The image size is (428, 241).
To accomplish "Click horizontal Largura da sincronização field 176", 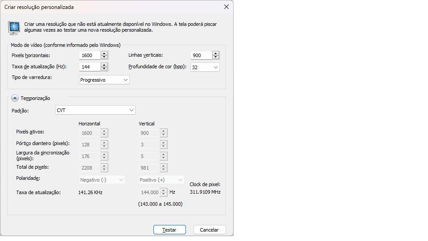I will [90, 156].
